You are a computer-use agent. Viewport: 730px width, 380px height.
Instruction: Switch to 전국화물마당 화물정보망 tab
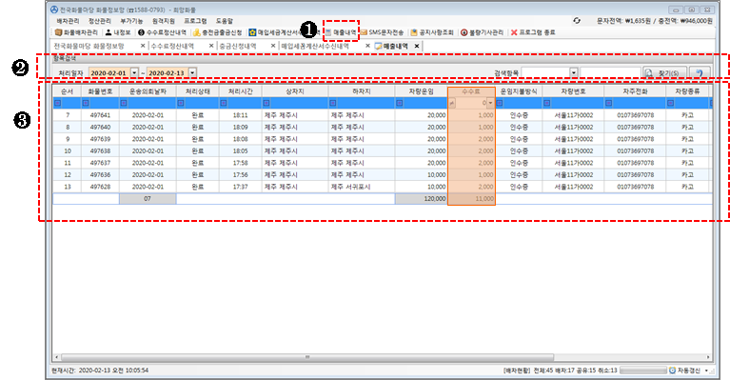point(89,46)
